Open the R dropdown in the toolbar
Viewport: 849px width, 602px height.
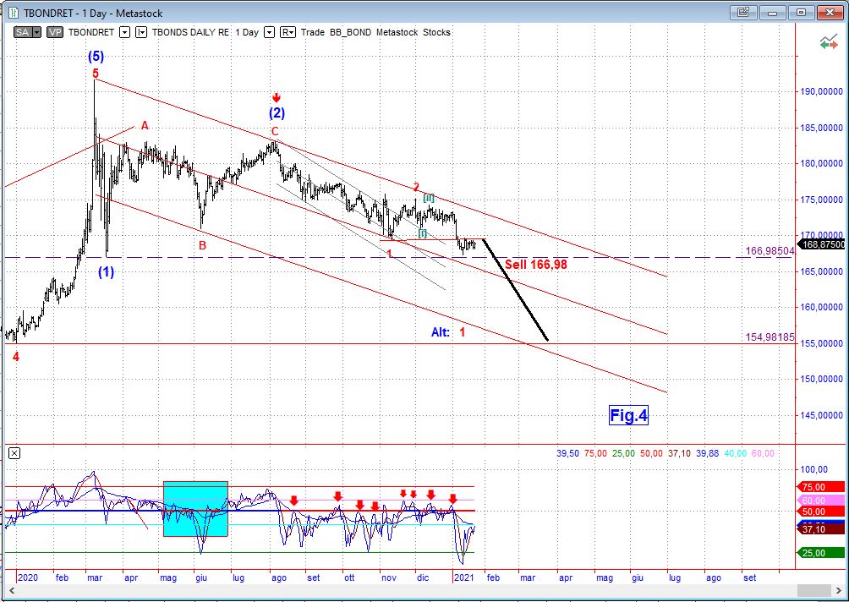288,32
